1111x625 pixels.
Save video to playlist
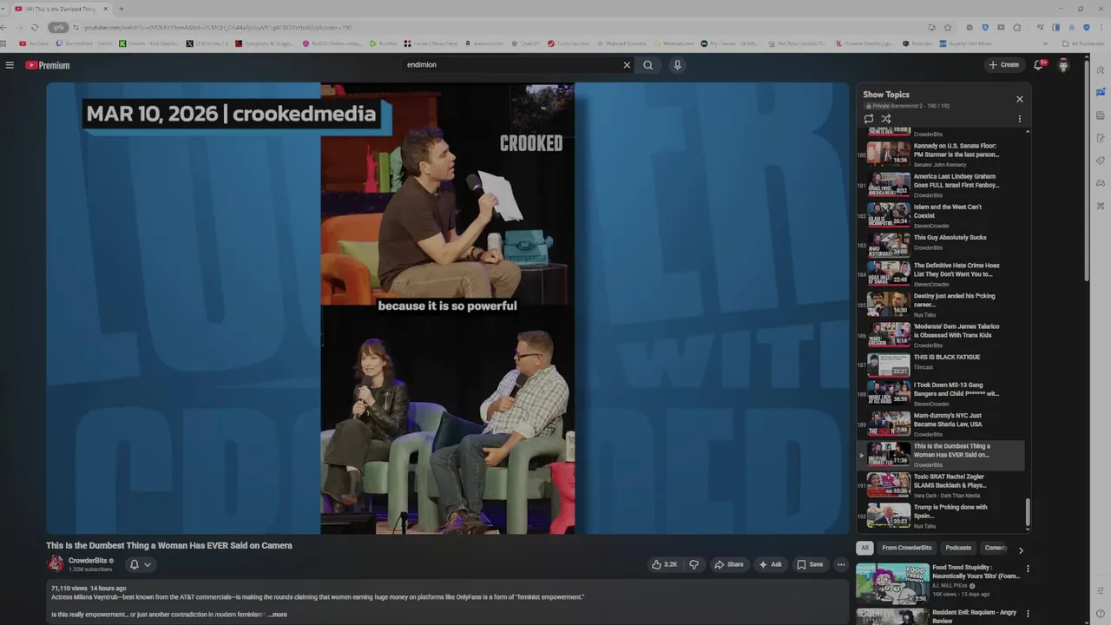(x=810, y=564)
